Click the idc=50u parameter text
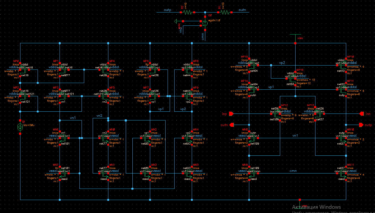Viewport: 375px width, 213px height. point(29,125)
